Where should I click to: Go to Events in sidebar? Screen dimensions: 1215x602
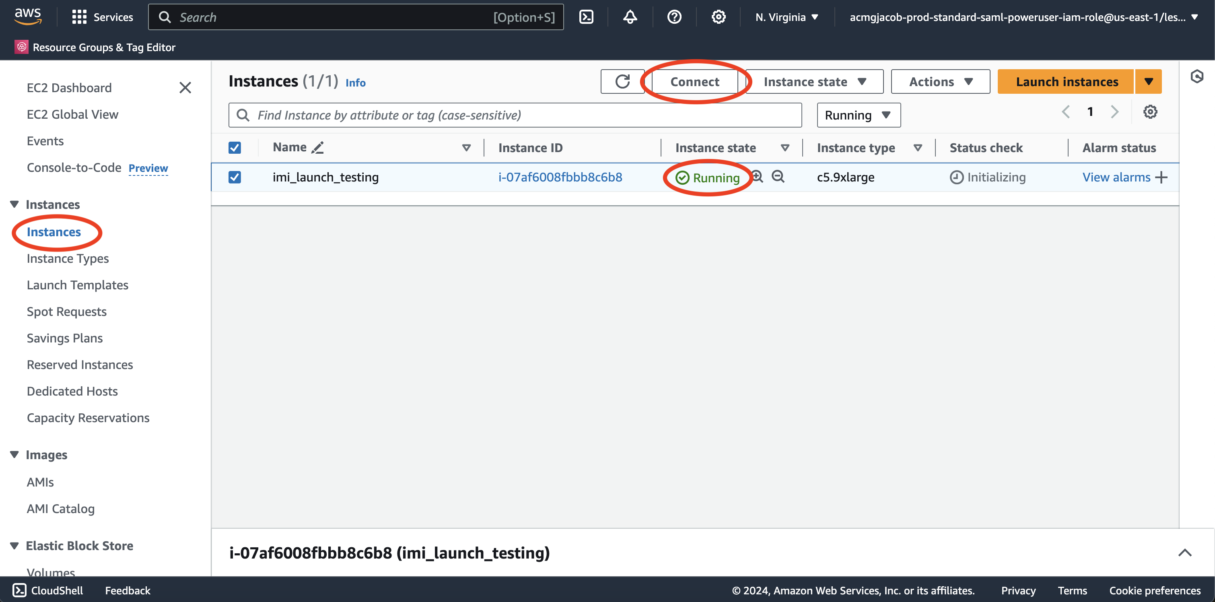click(45, 141)
